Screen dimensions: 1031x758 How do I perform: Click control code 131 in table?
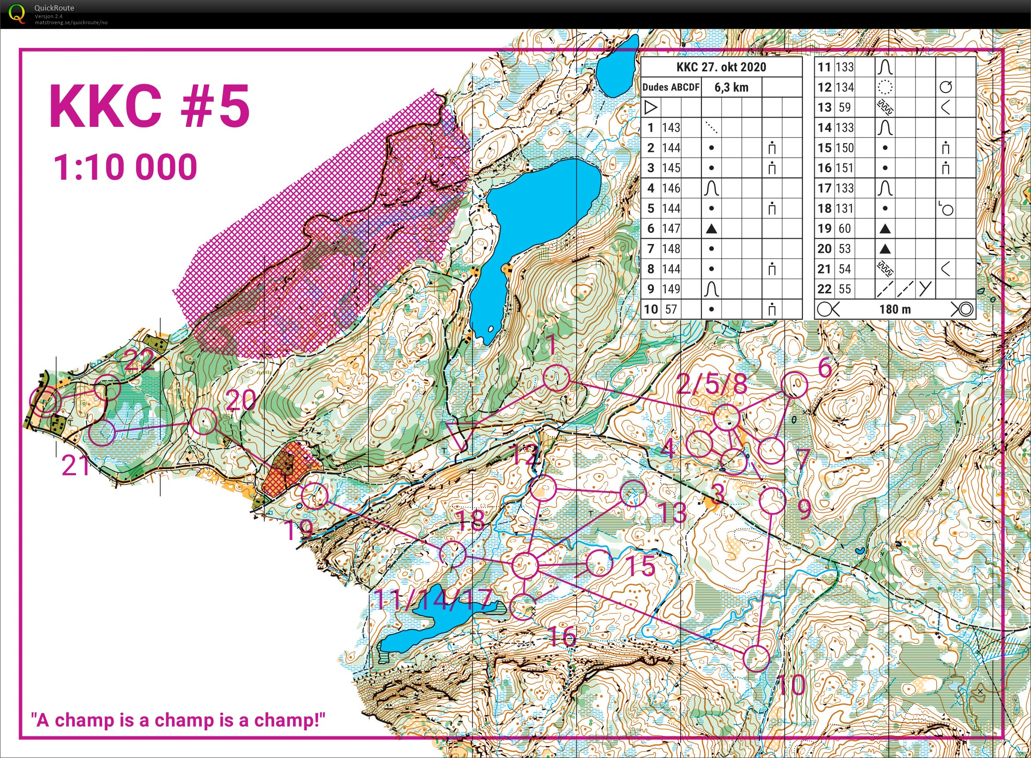pyautogui.click(x=845, y=208)
